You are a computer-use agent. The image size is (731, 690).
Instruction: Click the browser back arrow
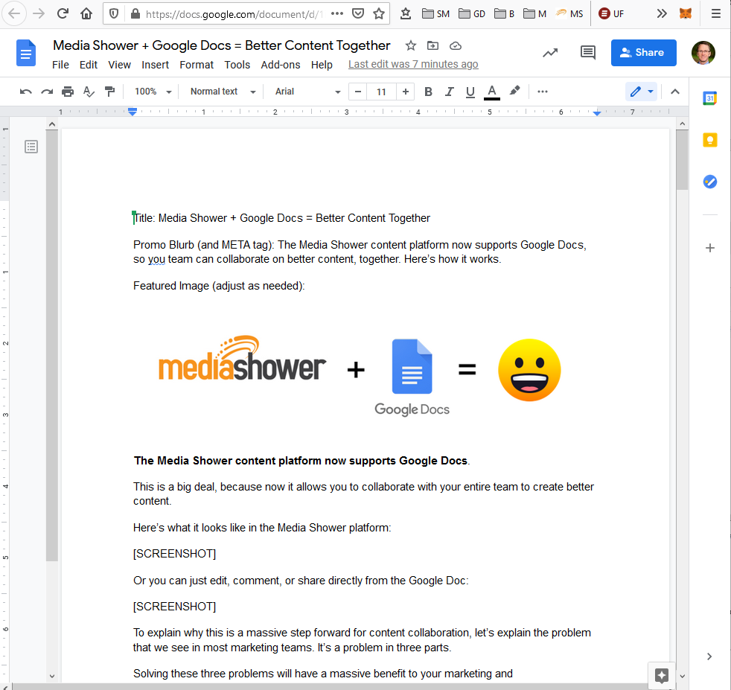14,13
